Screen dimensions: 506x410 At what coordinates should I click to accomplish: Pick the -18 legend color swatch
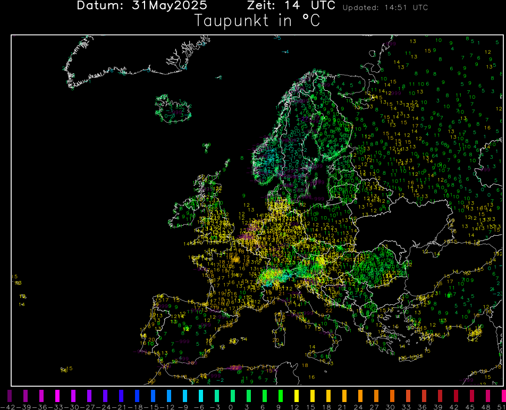click(137, 396)
